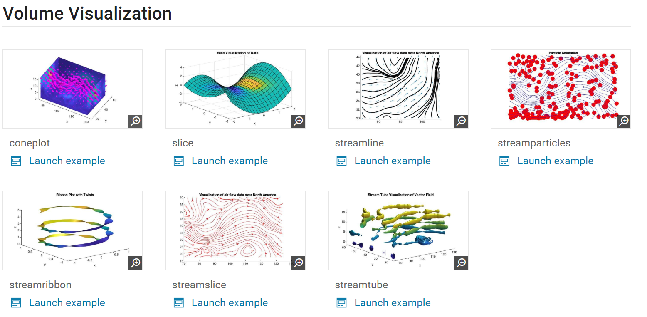Open Launch example link for streamslice

point(230,303)
